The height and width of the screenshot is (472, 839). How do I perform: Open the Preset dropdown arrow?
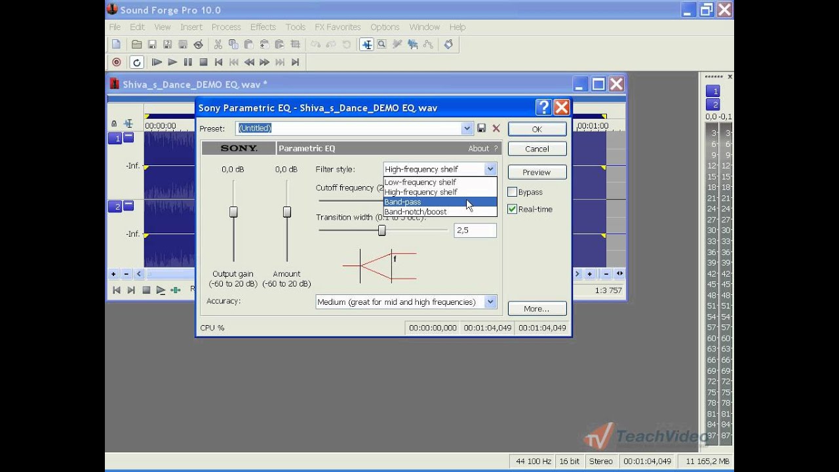467,128
